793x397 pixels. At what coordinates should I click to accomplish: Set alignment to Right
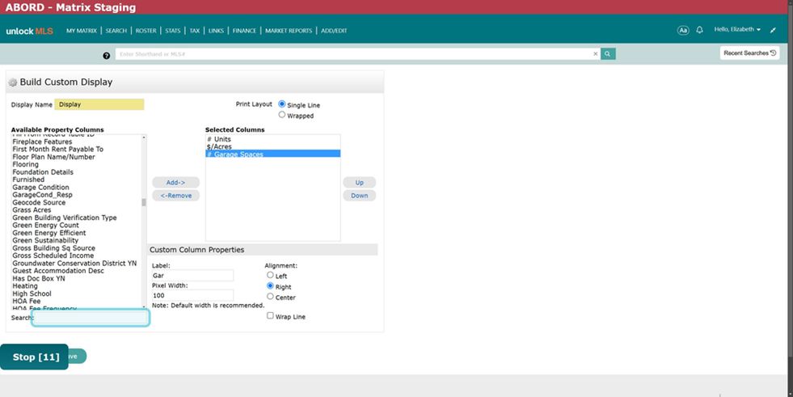[270, 285]
